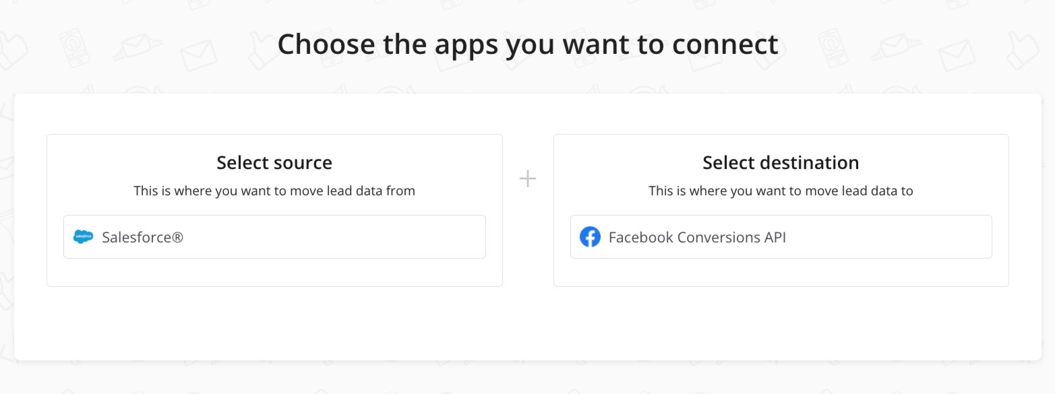Click the Facebook logo icon

coord(590,237)
